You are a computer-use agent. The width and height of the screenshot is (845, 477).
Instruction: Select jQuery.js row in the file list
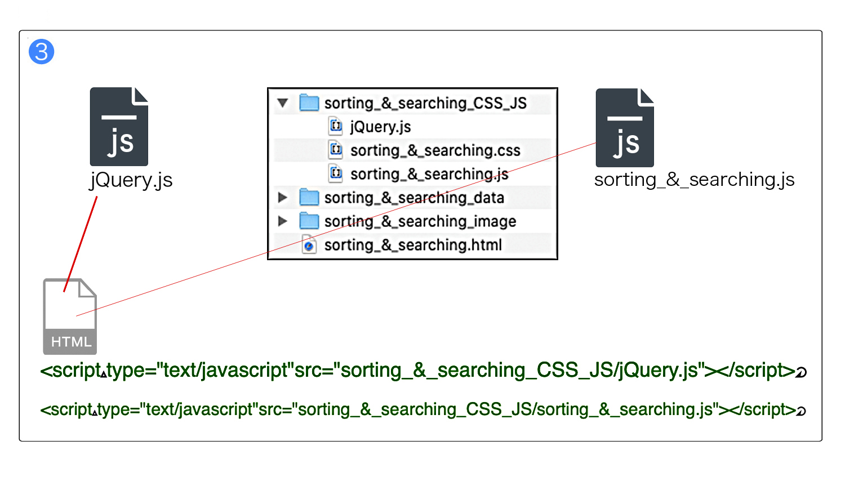pyautogui.click(x=412, y=127)
